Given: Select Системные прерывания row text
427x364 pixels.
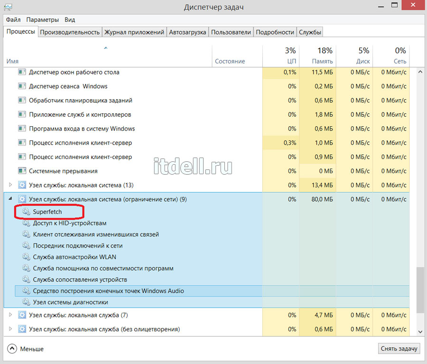Looking at the screenshot, I should (x=63, y=171).
